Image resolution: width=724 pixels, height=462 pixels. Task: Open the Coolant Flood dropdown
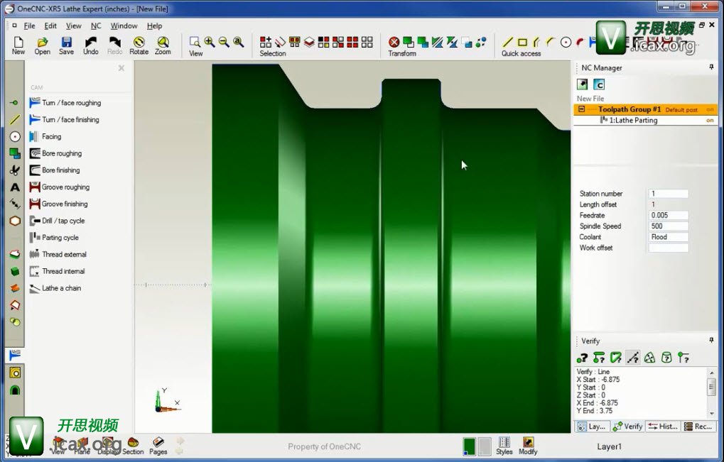[668, 237]
